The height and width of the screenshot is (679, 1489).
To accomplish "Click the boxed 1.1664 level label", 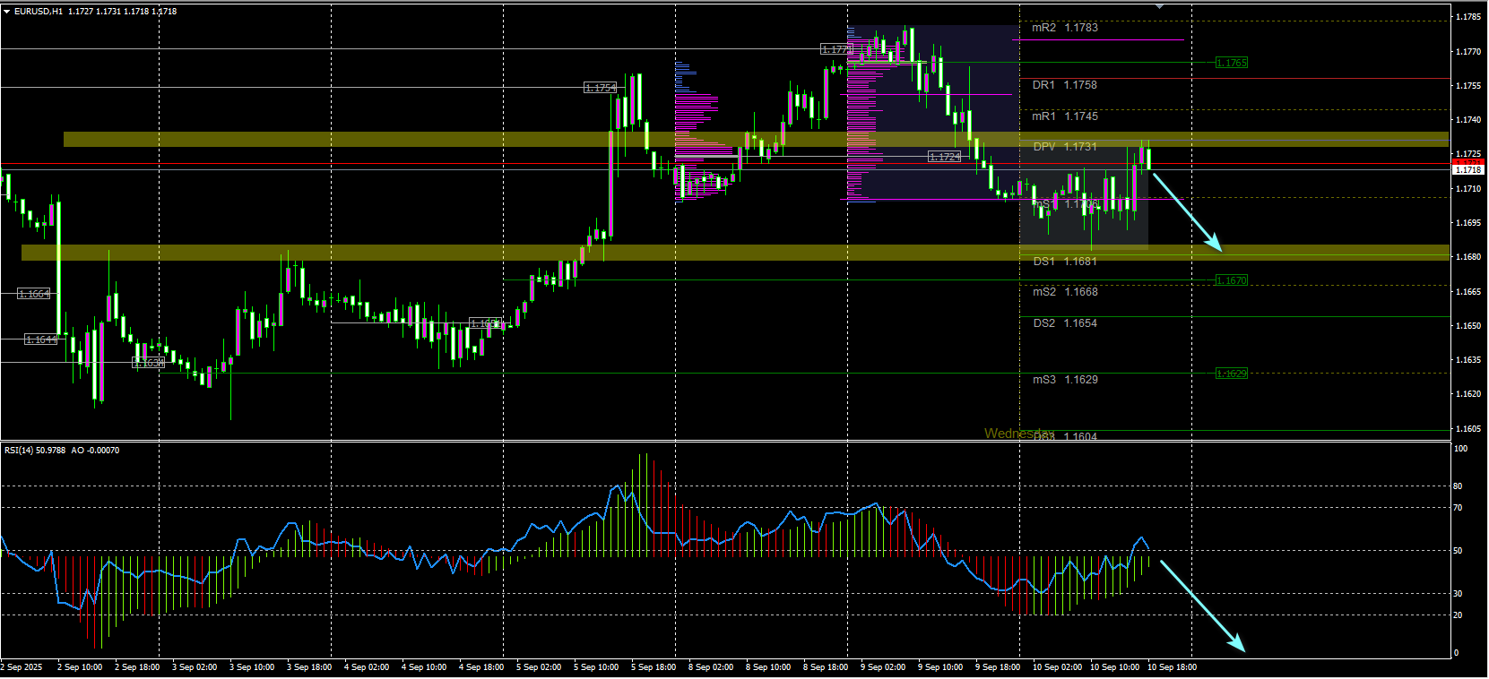I will coord(34,294).
